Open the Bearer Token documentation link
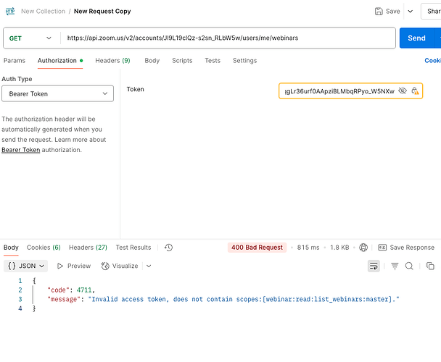441x362 pixels. point(21,150)
